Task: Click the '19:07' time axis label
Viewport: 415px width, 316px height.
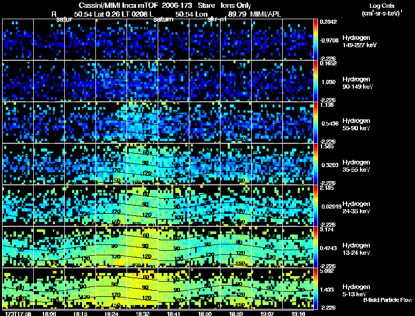Action: 267,313
